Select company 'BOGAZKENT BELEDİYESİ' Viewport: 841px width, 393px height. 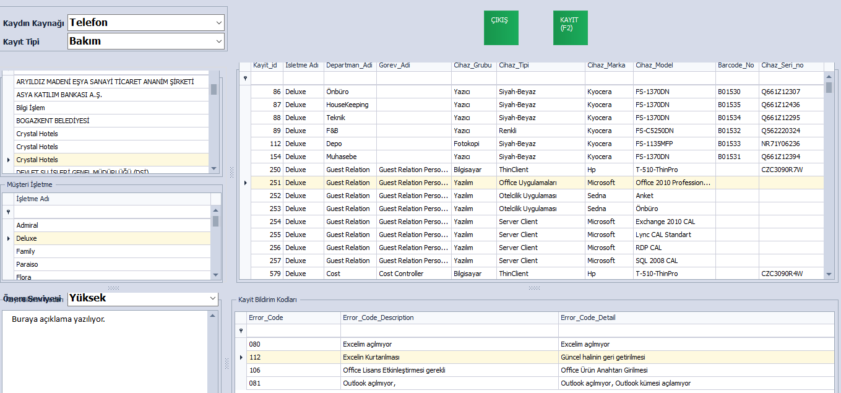[113, 121]
